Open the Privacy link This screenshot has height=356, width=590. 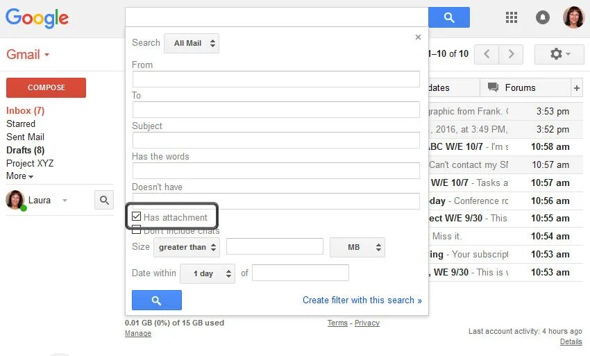[x=367, y=323]
